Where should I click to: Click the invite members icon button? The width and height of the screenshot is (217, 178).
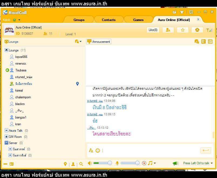[x=168, y=30]
